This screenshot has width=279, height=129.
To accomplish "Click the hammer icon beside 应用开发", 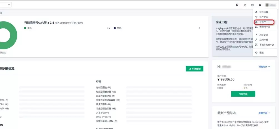I will click(x=256, y=40).
